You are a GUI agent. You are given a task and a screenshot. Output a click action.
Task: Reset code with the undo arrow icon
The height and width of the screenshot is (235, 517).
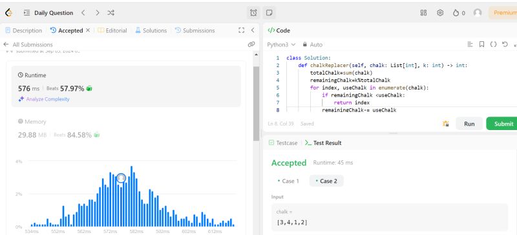click(x=505, y=44)
